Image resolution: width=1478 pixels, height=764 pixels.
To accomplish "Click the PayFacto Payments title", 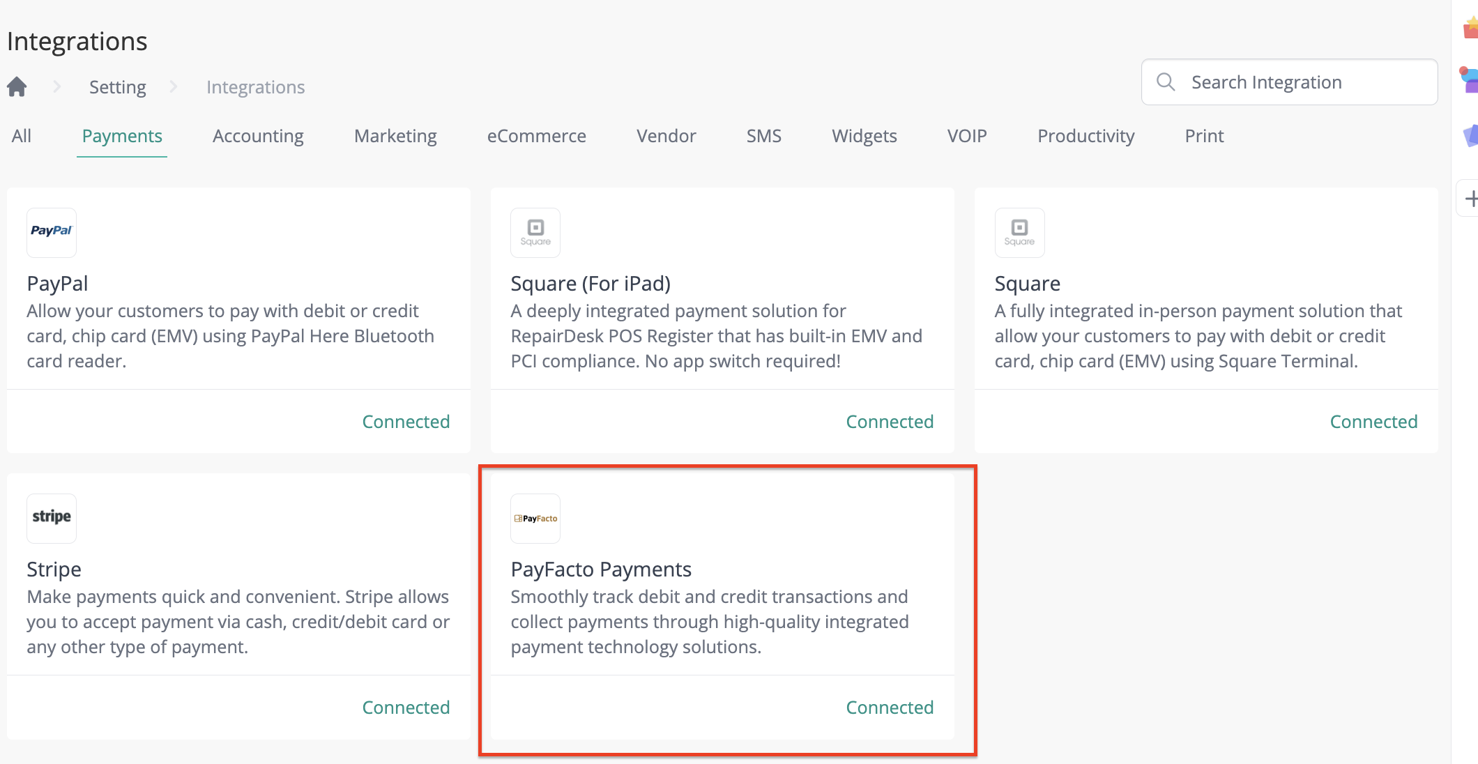I will (601, 570).
